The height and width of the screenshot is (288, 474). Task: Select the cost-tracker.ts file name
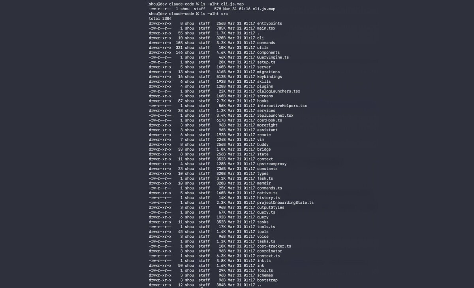tap(274, 246)
